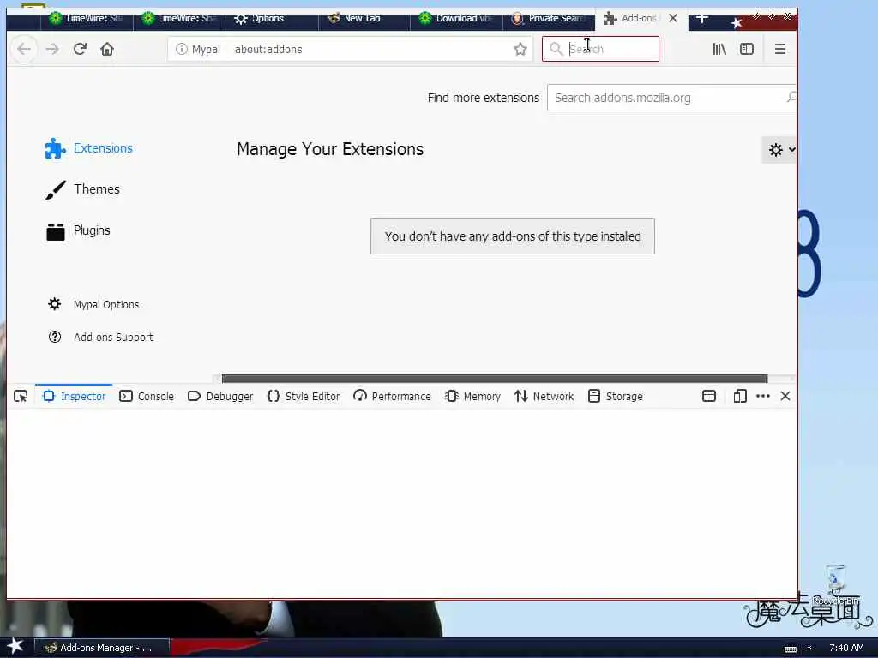Viewport: 878px width, 658px height.
Task: Select the Extensions category
Action: click(89, 148)
